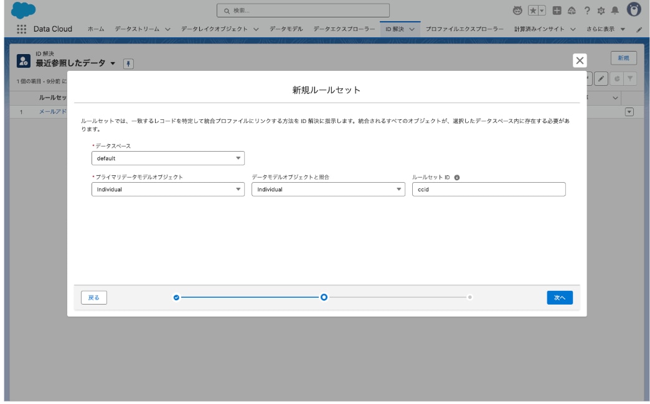Open プライマリデータモデルオブジェクト combo box
This screenshot has height=404, width=650.
coord(167,190)
